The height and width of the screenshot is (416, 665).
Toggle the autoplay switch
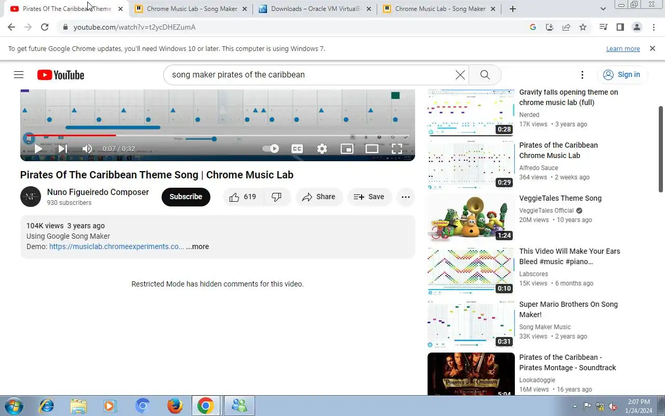[x=270, y=149]
